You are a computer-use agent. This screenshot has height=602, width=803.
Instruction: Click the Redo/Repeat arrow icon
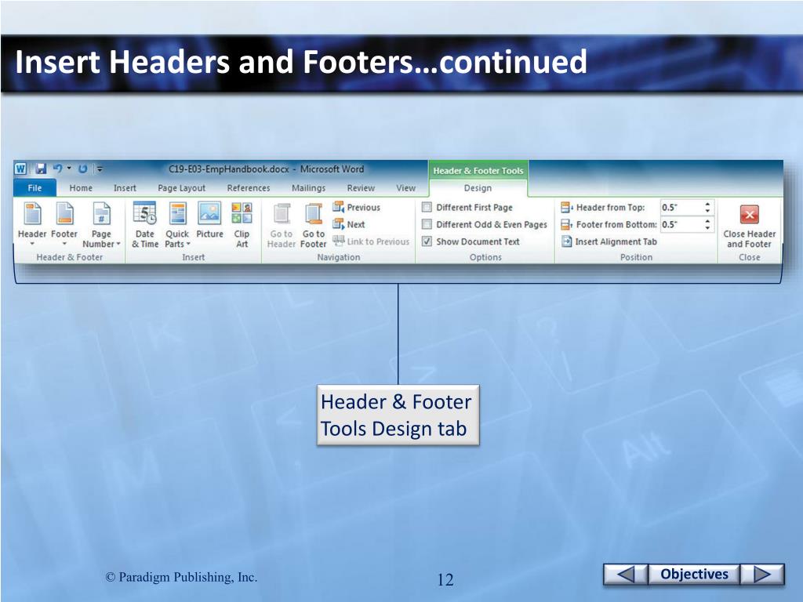tap(83, 169)
